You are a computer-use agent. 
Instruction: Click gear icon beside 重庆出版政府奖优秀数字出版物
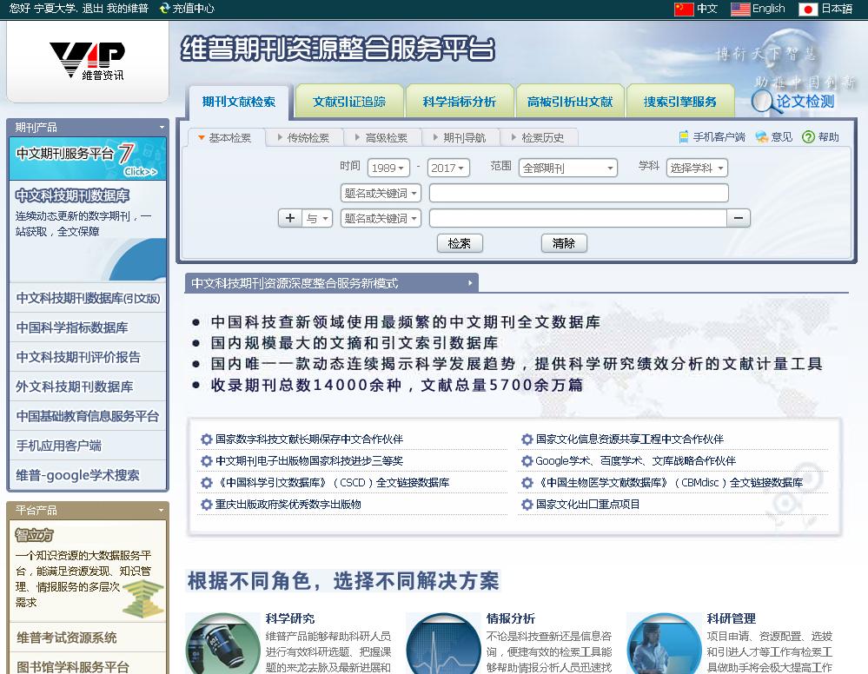tap(207, 504)
